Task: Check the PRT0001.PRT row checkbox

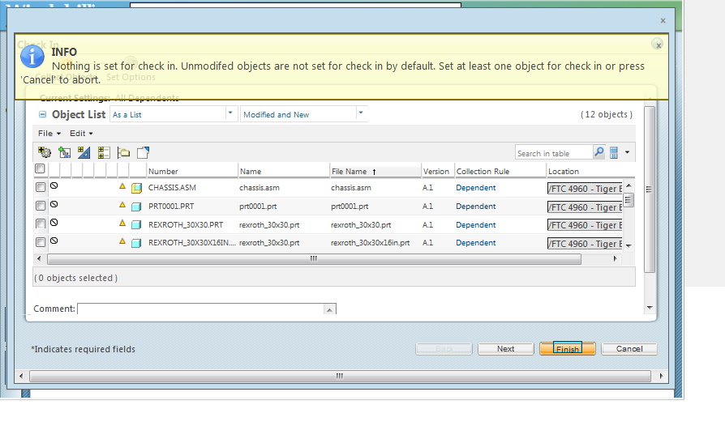Action: [41, 206]
